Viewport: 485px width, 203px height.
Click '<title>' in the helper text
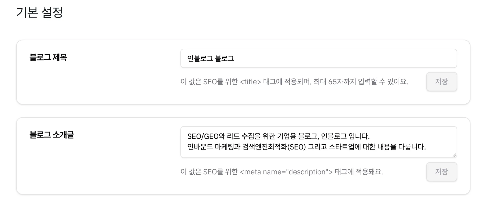250,82
